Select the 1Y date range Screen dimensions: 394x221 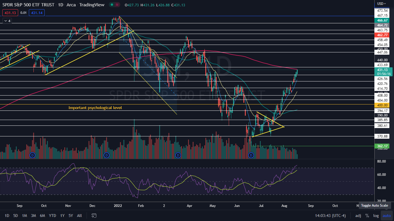(x=62, y=216)
